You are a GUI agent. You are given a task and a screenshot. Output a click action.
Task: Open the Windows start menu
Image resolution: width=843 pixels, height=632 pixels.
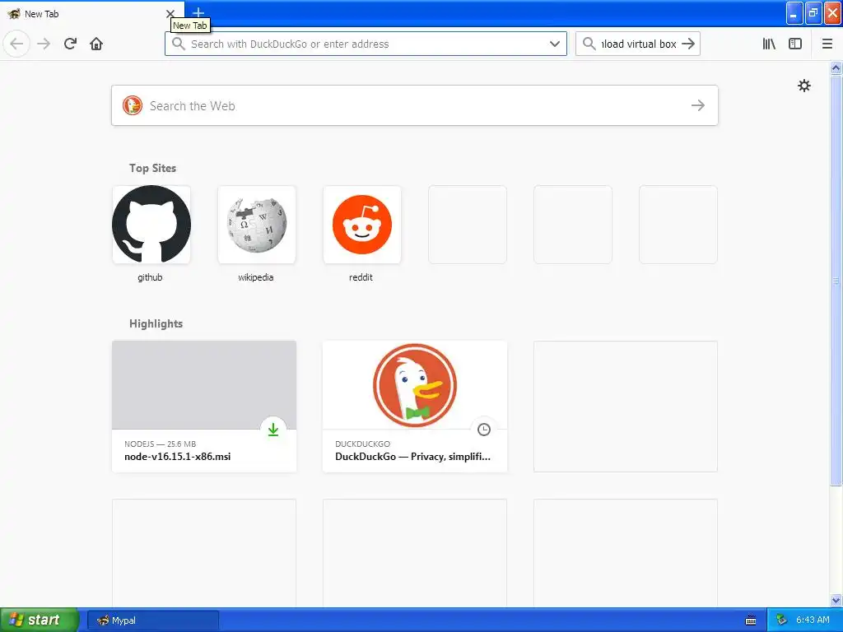click(40, 620)
